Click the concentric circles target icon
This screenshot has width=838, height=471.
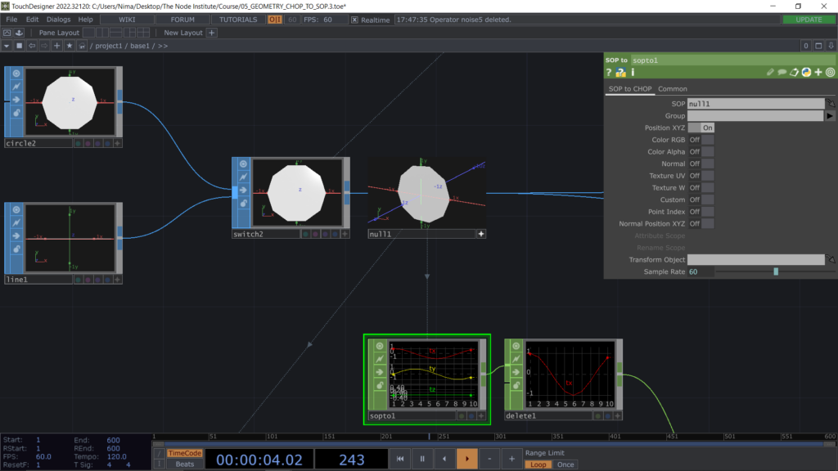(x=830, y=72)
